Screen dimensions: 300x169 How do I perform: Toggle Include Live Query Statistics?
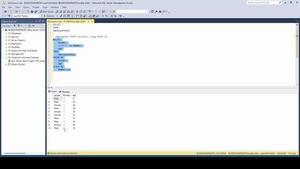[81, 16]
